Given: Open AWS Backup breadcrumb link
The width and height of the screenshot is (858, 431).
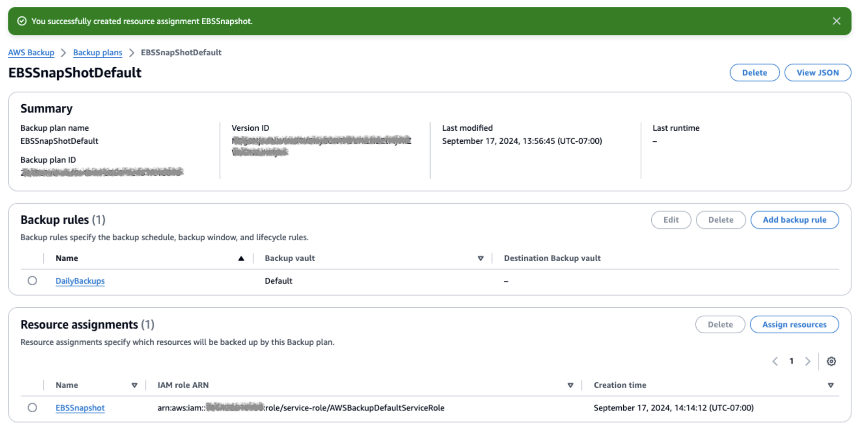Looking at the screenshot, I should (31, 52).
